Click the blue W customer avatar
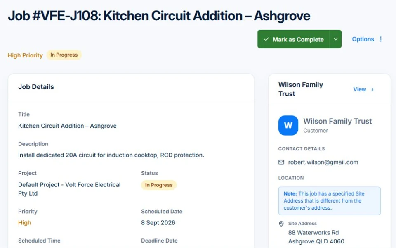The height and width of the screenshot is (248, 396). 288,125
